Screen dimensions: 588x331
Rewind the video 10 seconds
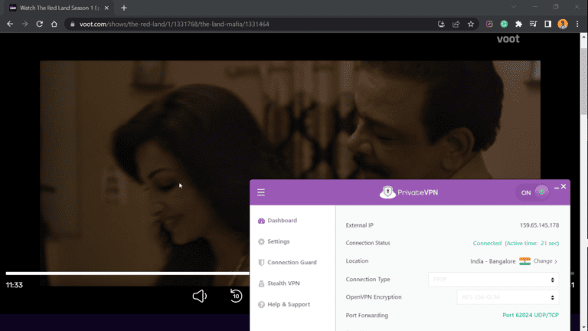(x=236, y=296)
